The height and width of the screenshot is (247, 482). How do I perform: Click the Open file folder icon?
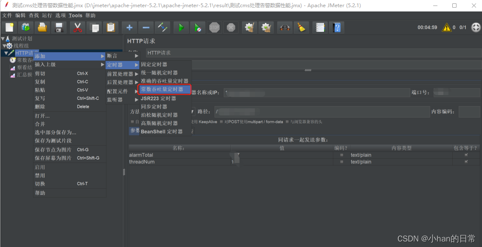42,28
